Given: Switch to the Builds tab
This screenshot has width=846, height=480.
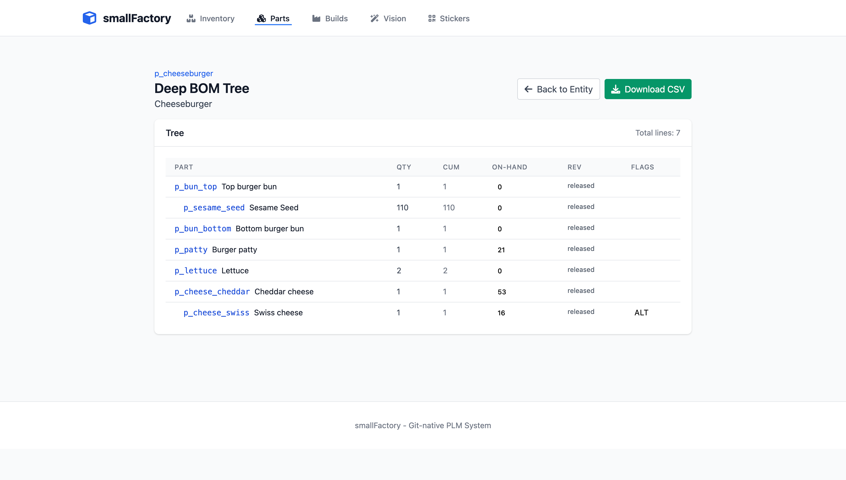Looking at the screenshot, I should click(x=336, y=18).
